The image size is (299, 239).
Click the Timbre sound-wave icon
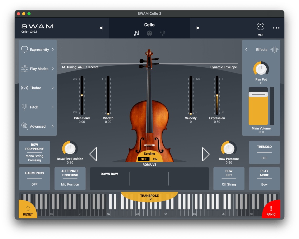tap(24, 88)
